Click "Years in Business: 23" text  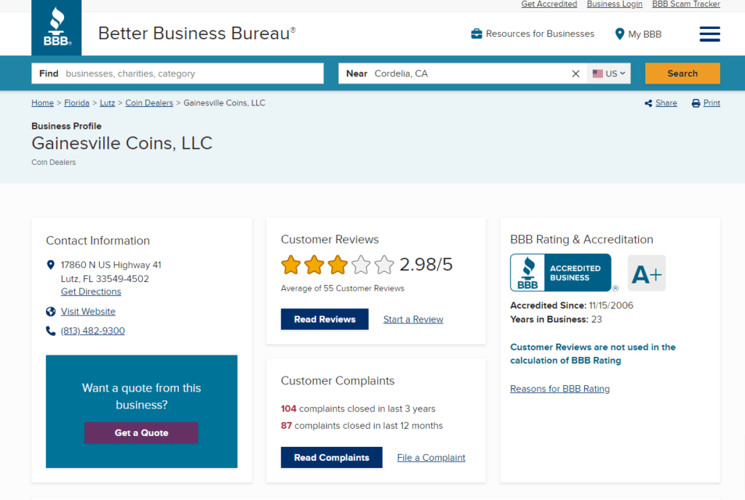click(x=556, y=319)
